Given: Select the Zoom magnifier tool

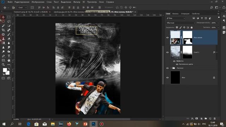Looking at the screenshot, I should (x=3, y=65).
